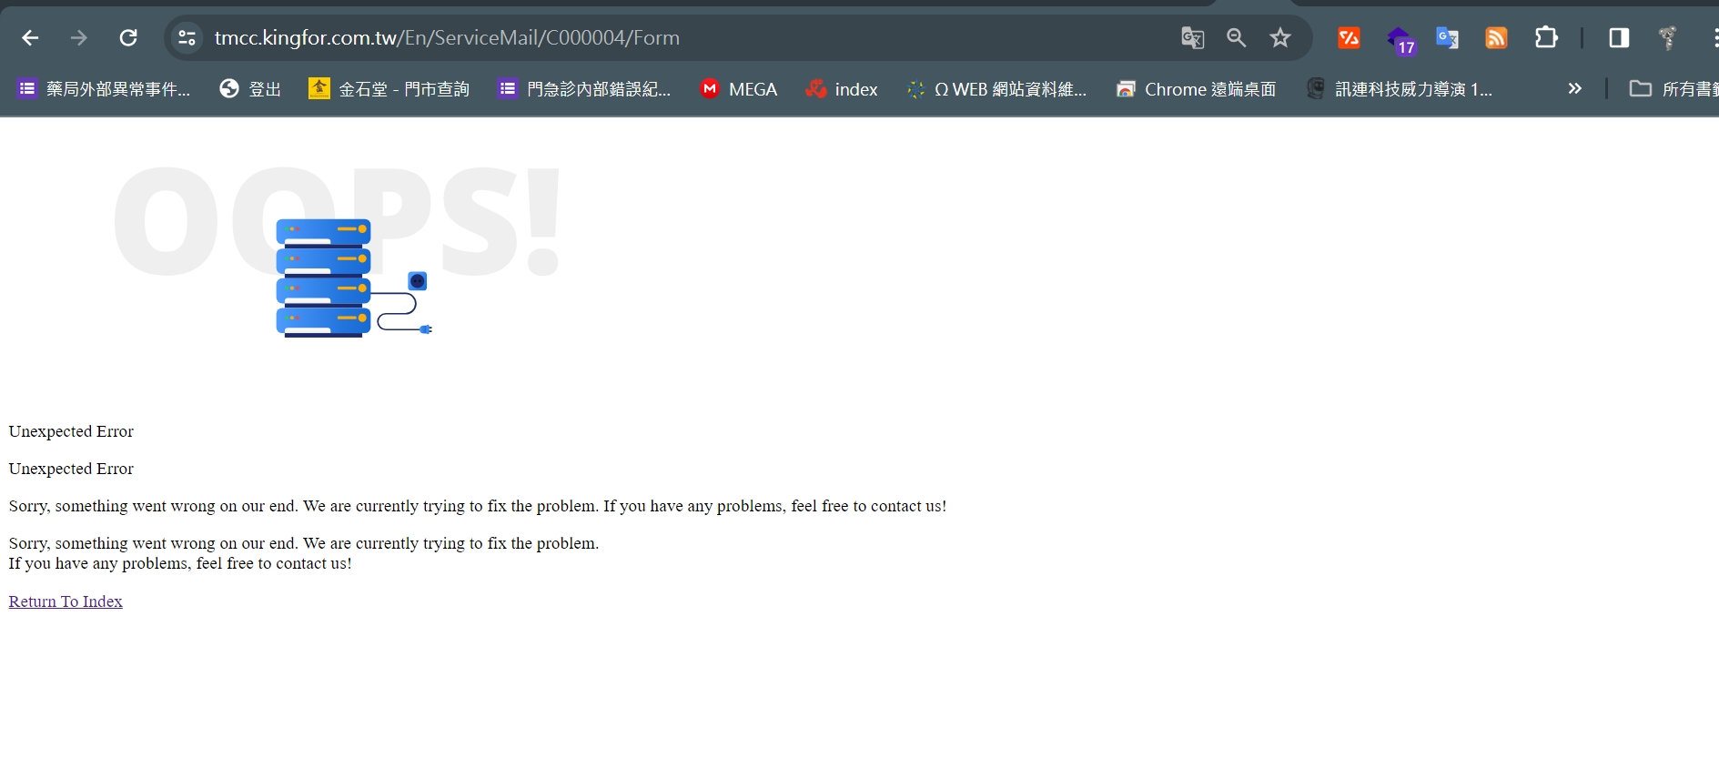Viewport: 1719px width, 778px height.
Task: Open the site information icon in address bar
Action: point(187,38)
